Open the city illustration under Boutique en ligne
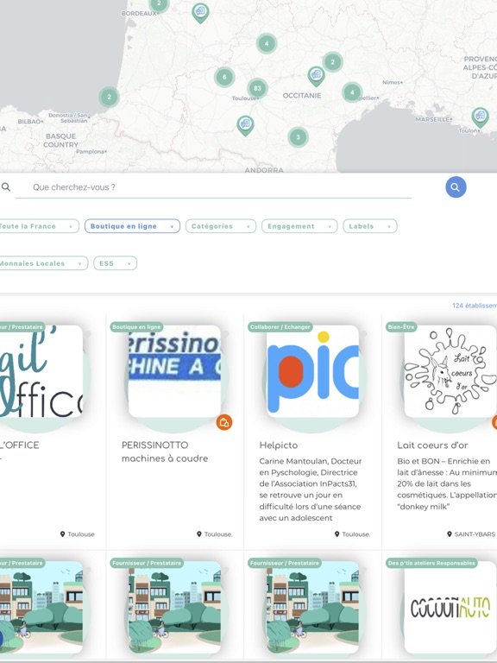This screenshot has height=663, width=497. pos(174,608)
